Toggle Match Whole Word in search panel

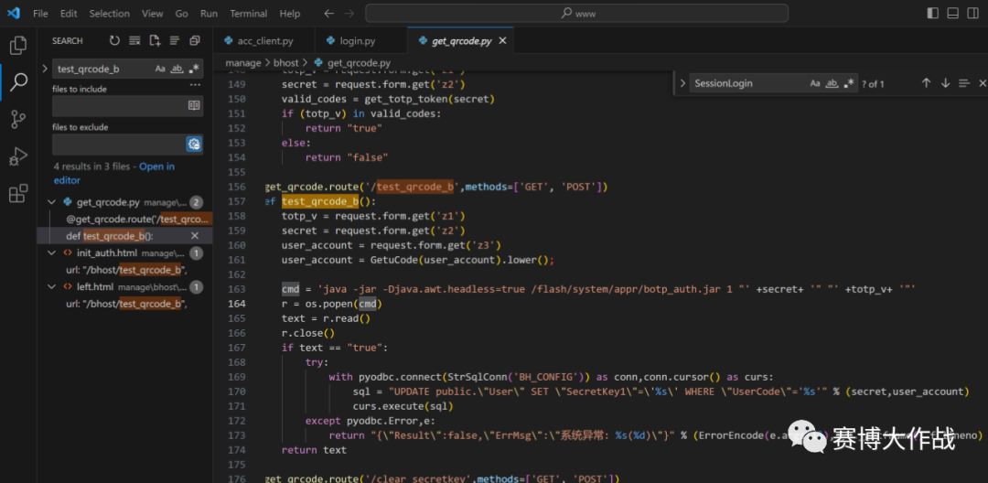click(177, 69)
